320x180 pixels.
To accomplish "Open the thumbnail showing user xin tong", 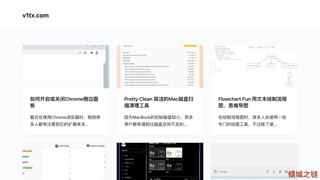I will pos(254,161).
